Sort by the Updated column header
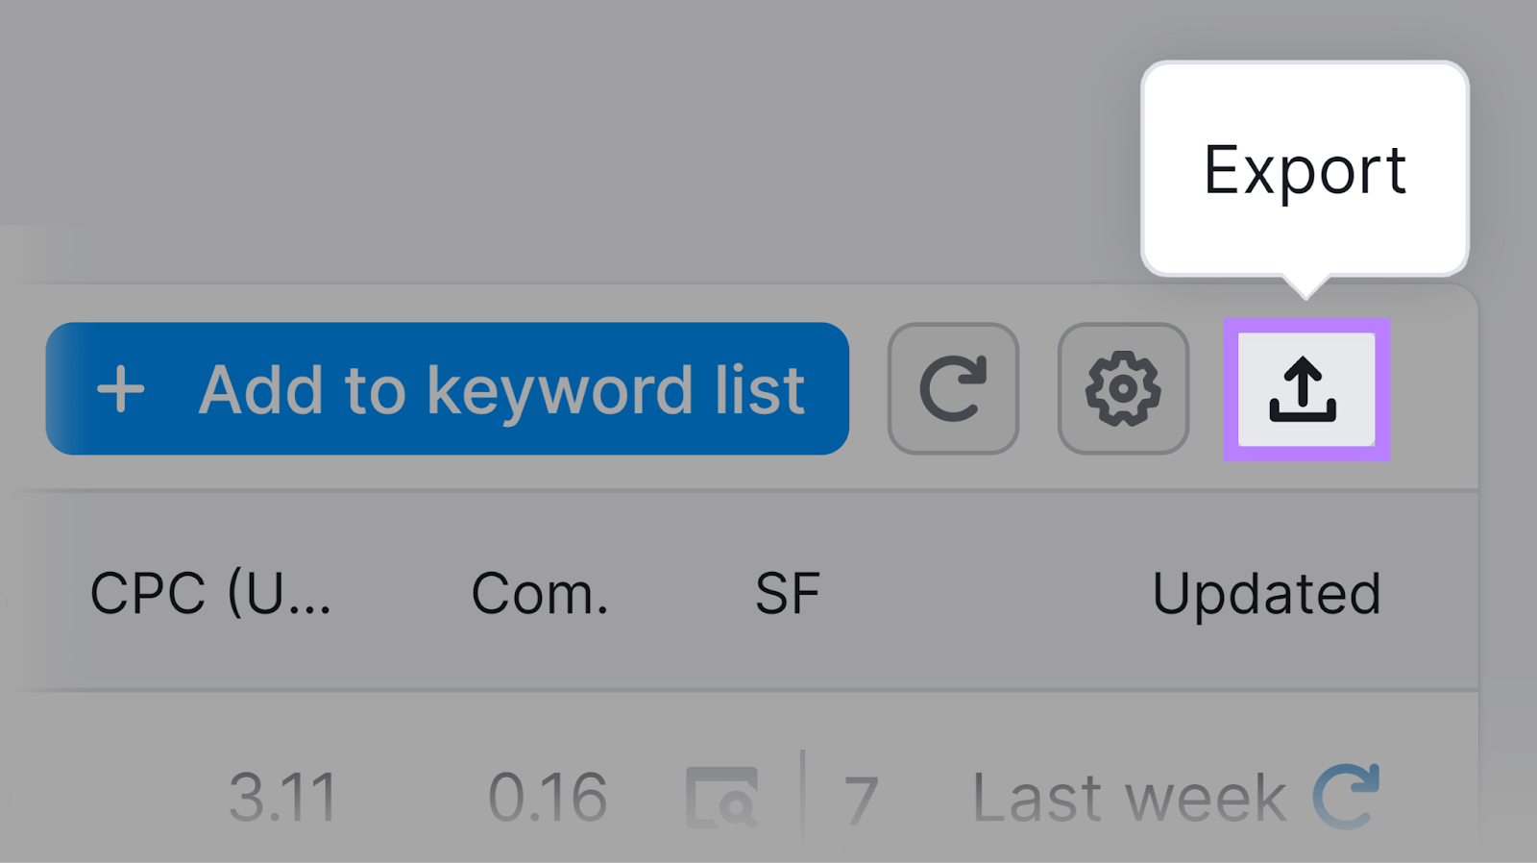1537x863 pixels. pos(1270,593)
